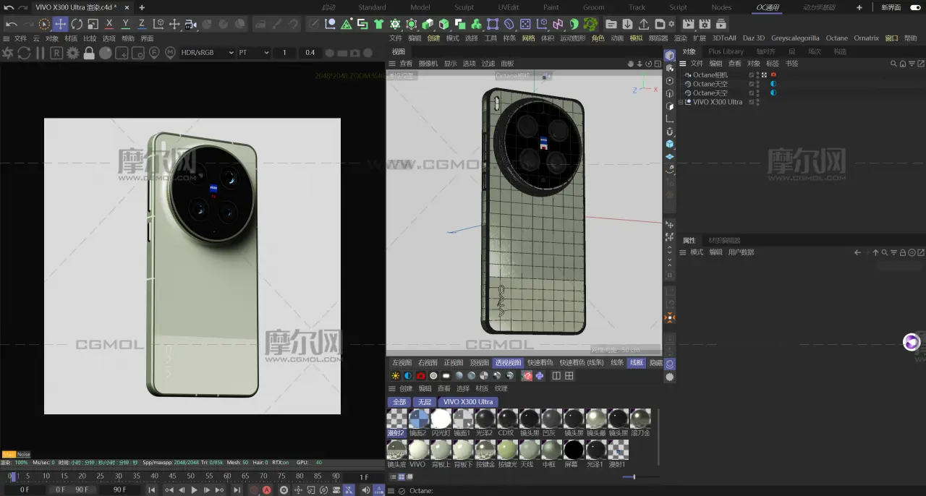Click the Python script icon
926x496 pixels.
click(540, 376)
